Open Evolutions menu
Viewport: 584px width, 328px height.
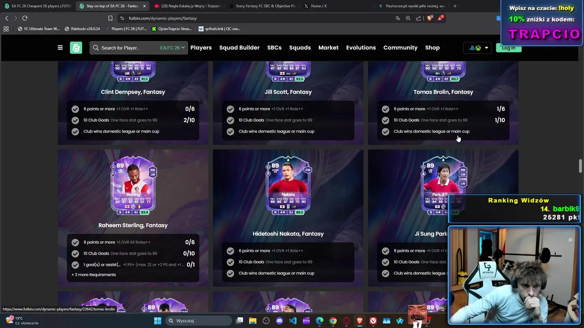(x=361, y=47)
